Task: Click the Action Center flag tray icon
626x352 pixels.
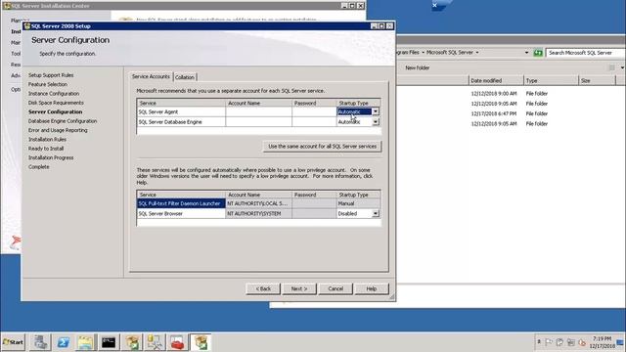Action: pos(549,342)
